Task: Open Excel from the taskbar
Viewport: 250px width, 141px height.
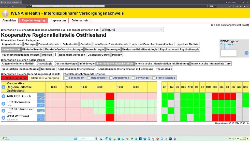Action: [x=136, y=139]
